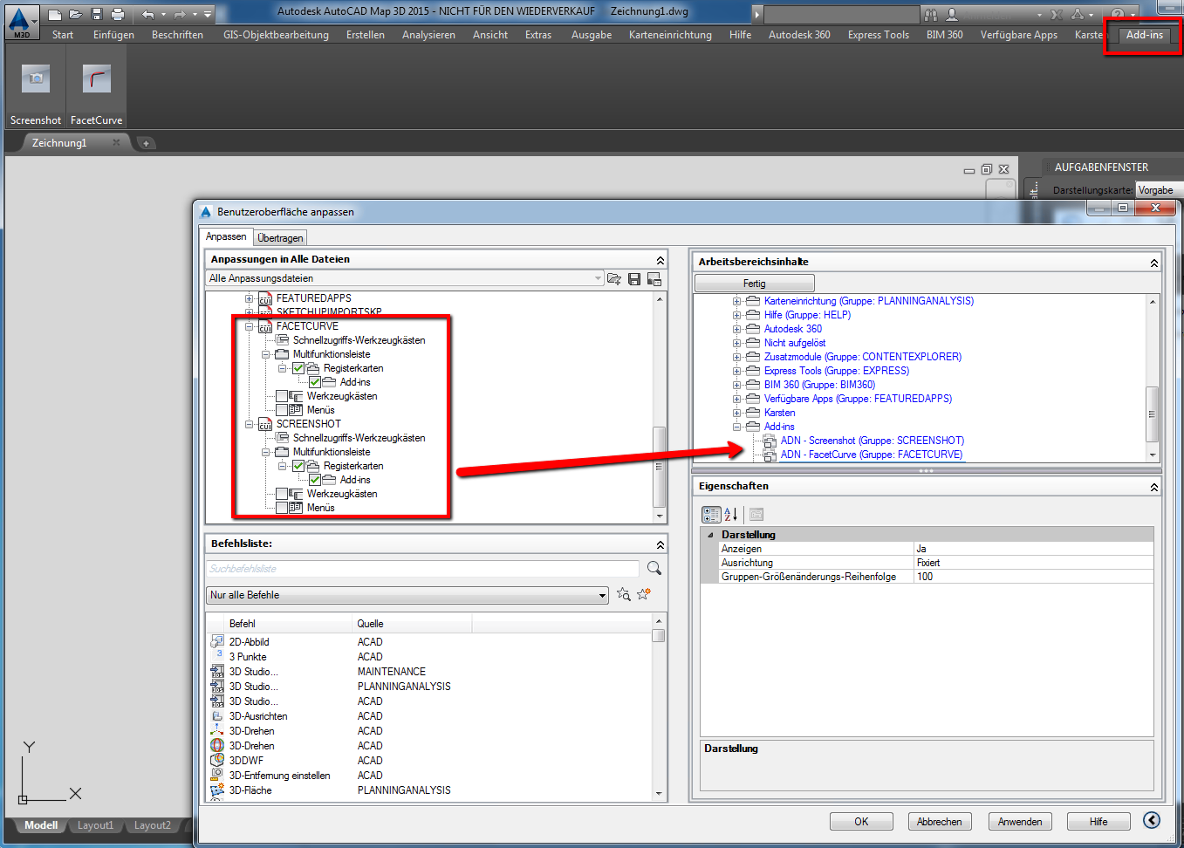This screenshot has width=1184, height=848.
Task: Open Autodesk Exchange Apps X icon
Action: (x=1057, y=14)
